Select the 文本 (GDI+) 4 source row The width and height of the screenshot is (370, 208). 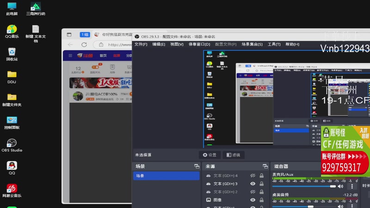235,176
